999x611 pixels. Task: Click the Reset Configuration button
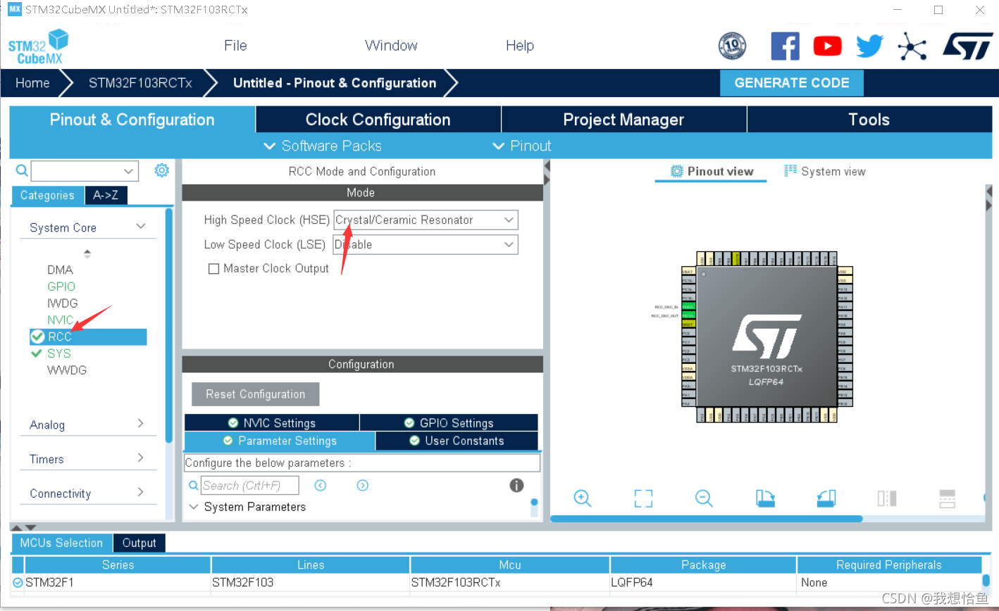[255, 394]
